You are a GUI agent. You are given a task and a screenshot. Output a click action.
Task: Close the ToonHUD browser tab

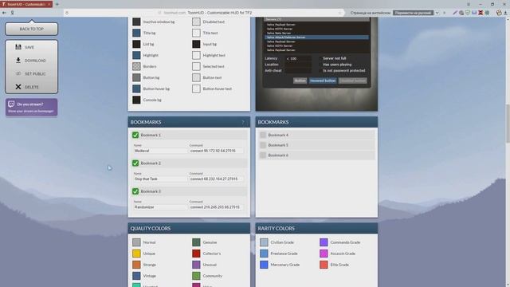pyautogui.click(x=49, y=4)
